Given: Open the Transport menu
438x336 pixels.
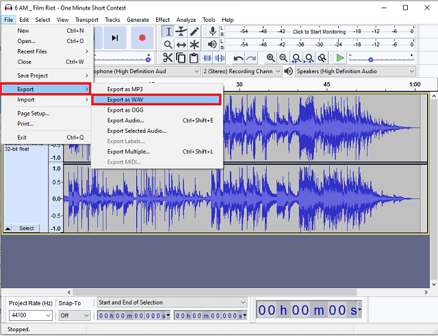Looking at the screenshot, I should coord(87,20).
